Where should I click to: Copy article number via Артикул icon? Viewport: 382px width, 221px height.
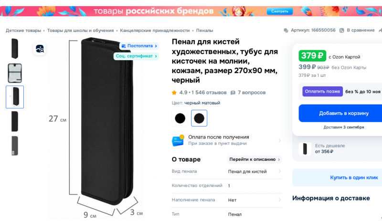[286, 31]
